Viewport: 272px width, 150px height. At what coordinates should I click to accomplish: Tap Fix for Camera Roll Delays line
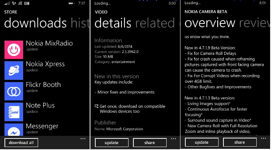(x=210, y=53)
